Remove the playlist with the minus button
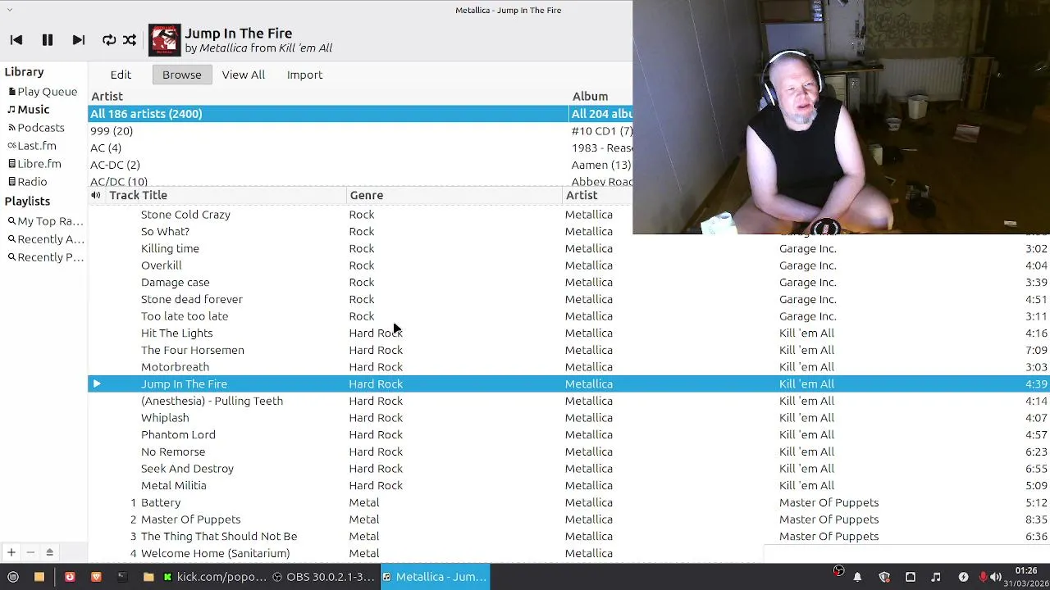The height and width of the screenshot is (590, 1050). (x=30, y=552)
